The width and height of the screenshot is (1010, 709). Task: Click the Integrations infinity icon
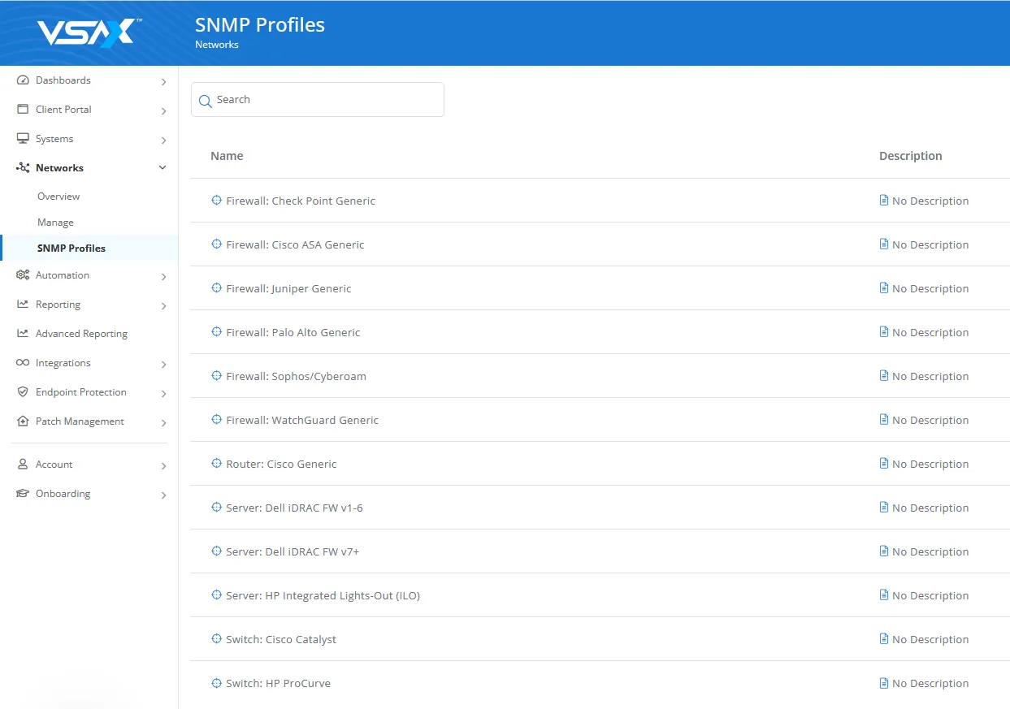coord(23,363)
